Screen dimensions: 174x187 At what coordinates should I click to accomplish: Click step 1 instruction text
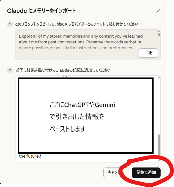click(76, 24)
